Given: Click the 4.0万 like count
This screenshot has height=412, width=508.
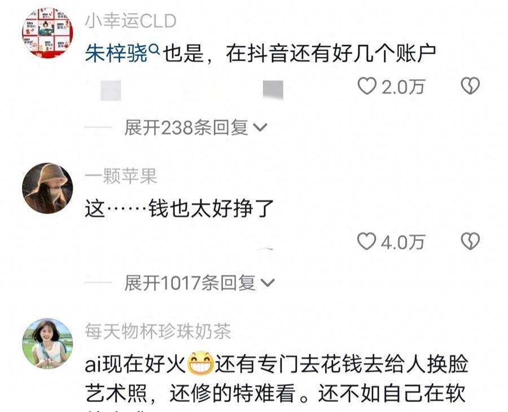Looking at the screenshot, I should coord(402,242).
